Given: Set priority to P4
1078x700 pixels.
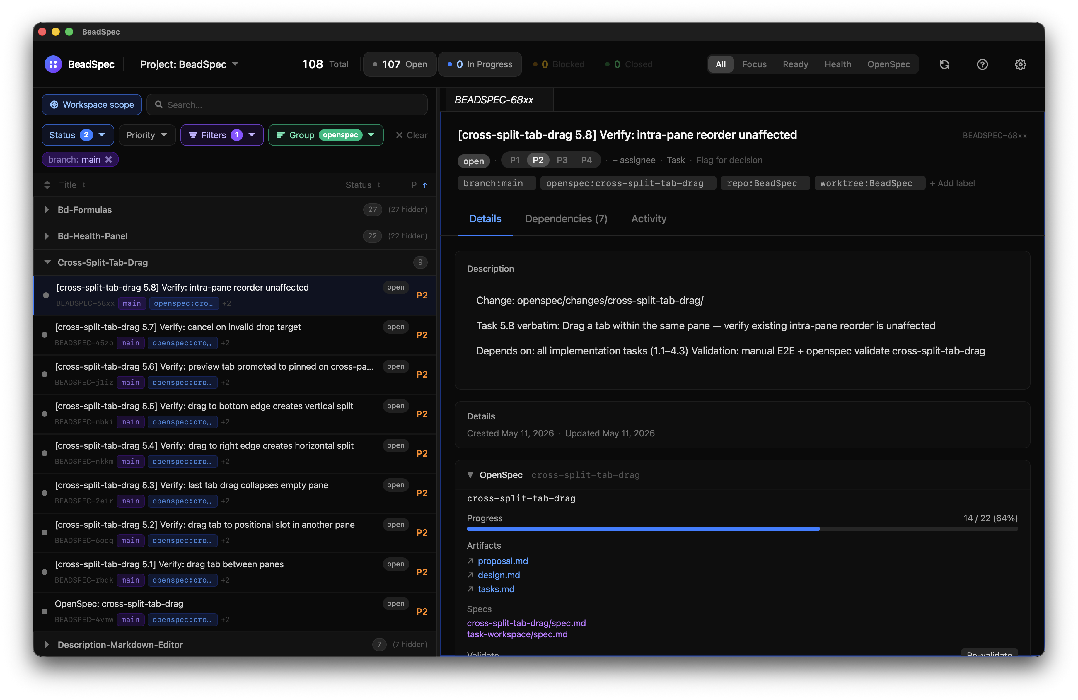Looking at the screenshot, I should click(586, 160).
